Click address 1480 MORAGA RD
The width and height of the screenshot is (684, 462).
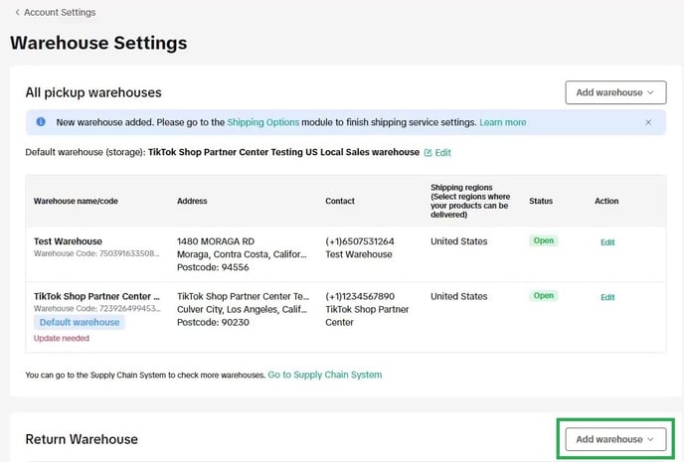(x=216, y=241)
